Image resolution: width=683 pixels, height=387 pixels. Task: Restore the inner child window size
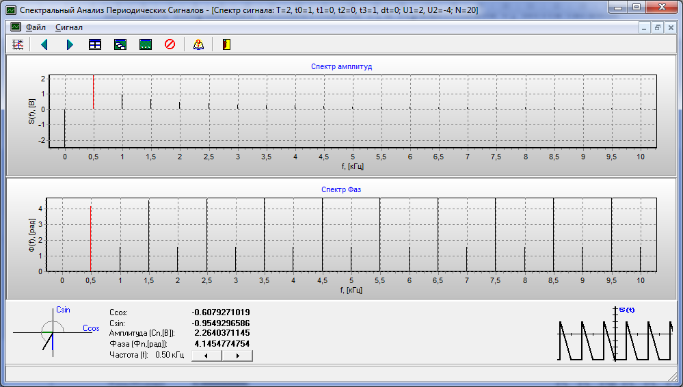click(x=658, y=28)
